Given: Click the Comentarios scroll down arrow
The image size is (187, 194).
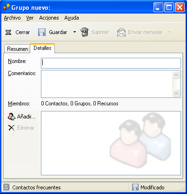Looking at the screenshot, I should pos(176,93).
